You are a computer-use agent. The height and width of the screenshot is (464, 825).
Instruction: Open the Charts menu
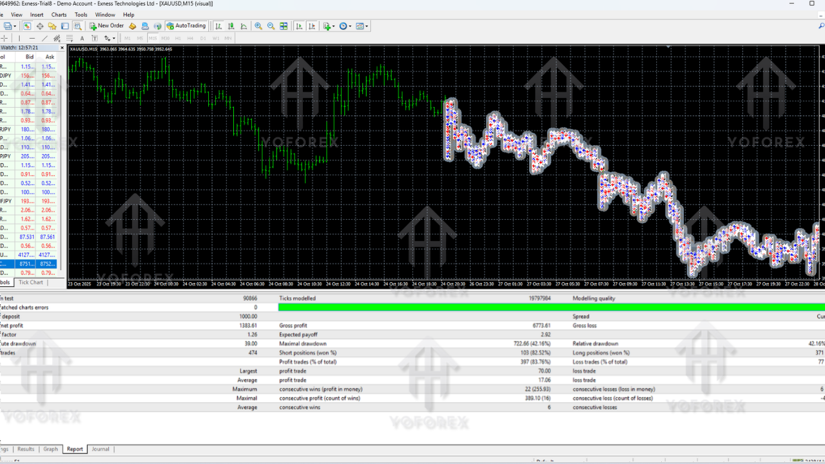pos(59,14)
